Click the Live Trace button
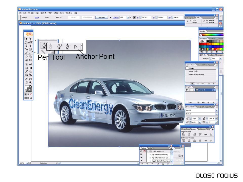The image size is (243, 182). click(102, 17)
